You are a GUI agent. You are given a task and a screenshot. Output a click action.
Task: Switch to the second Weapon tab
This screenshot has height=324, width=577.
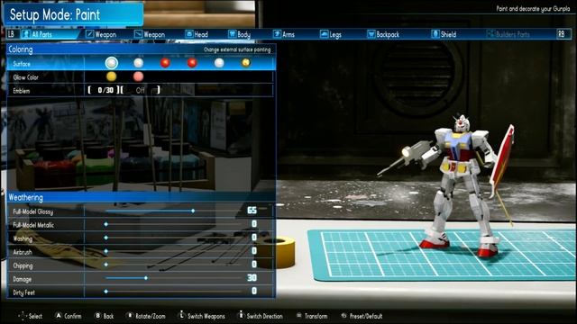[150, 34]
